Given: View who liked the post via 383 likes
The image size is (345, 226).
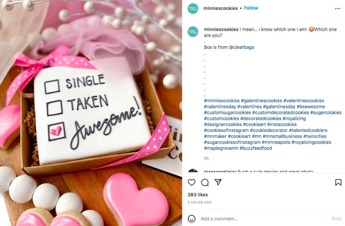Looking at the screenshot, I should click(x=198, y=195).
